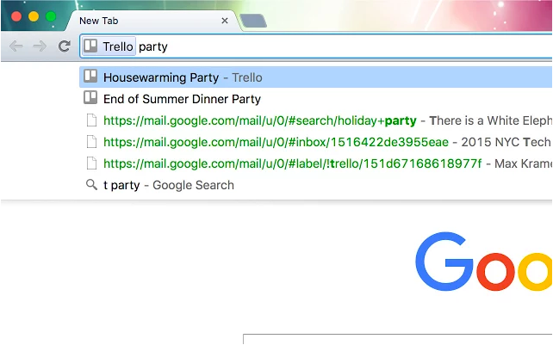Image resolution: width=553 pixels, height=345 pixels.
Task: Choose t party Google Search suggestion
Action: (316, 185)
